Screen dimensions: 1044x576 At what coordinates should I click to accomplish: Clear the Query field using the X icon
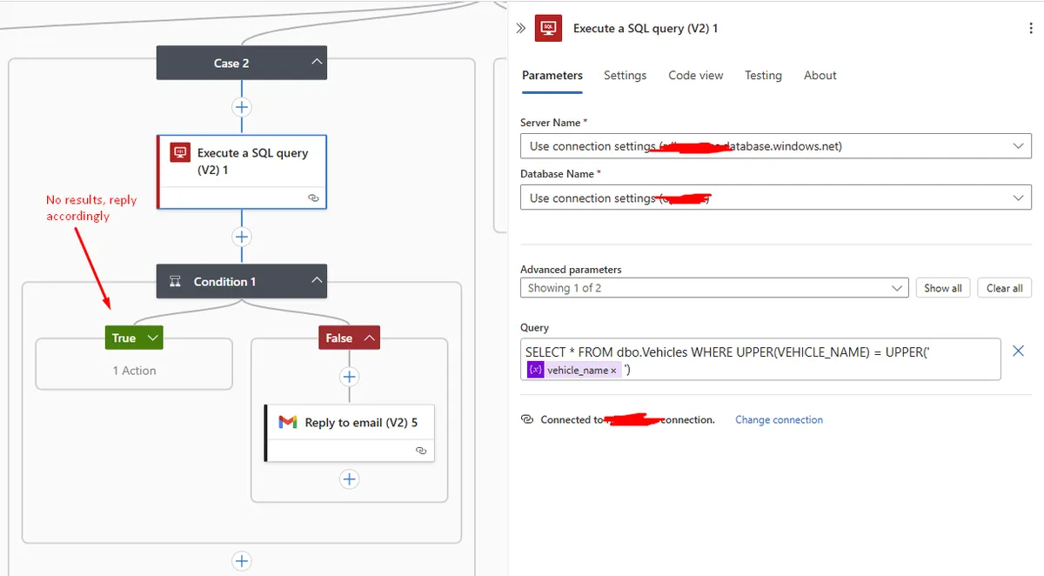pyautogui.click(x=1018, y=351)
